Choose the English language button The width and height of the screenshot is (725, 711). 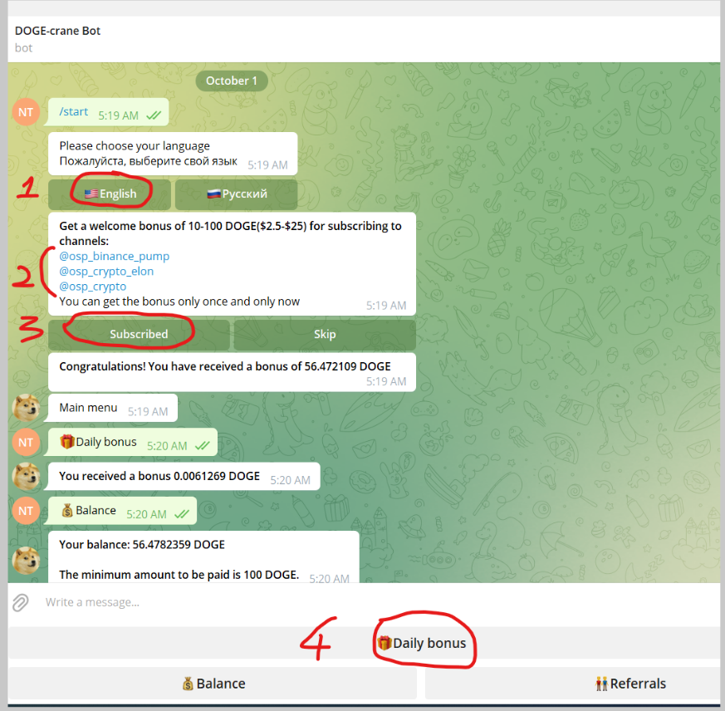[x=110, y=194]
